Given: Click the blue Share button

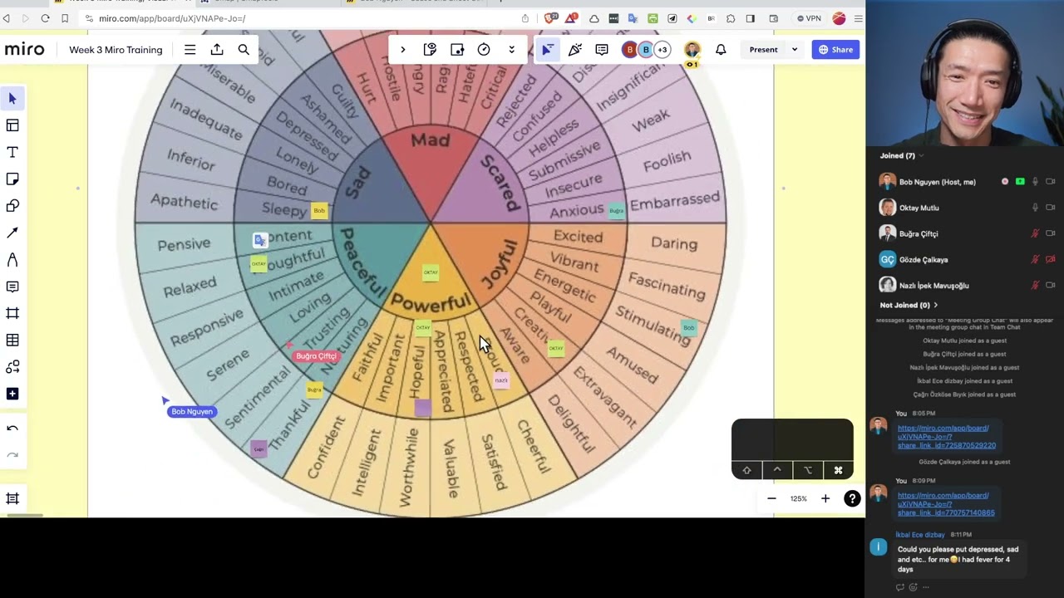Looking at the screenshot, I should click(x=835, y=50).
